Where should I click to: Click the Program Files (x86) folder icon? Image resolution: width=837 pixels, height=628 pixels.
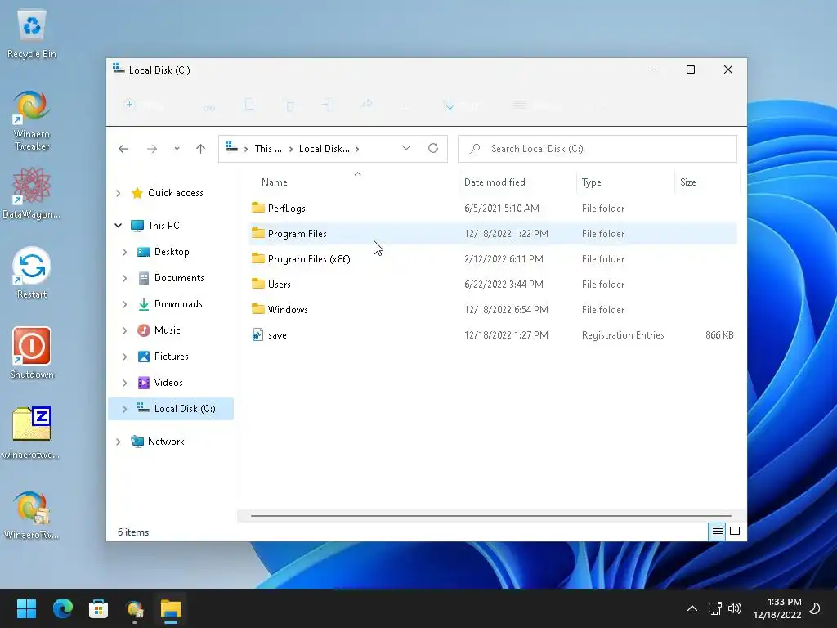coord(258,258)
